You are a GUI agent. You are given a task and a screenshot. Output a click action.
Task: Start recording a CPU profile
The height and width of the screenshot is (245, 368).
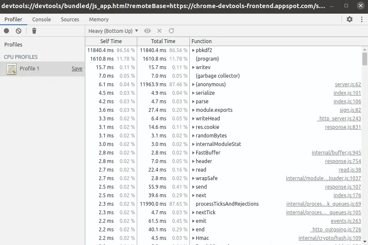(x=6, y=31)
